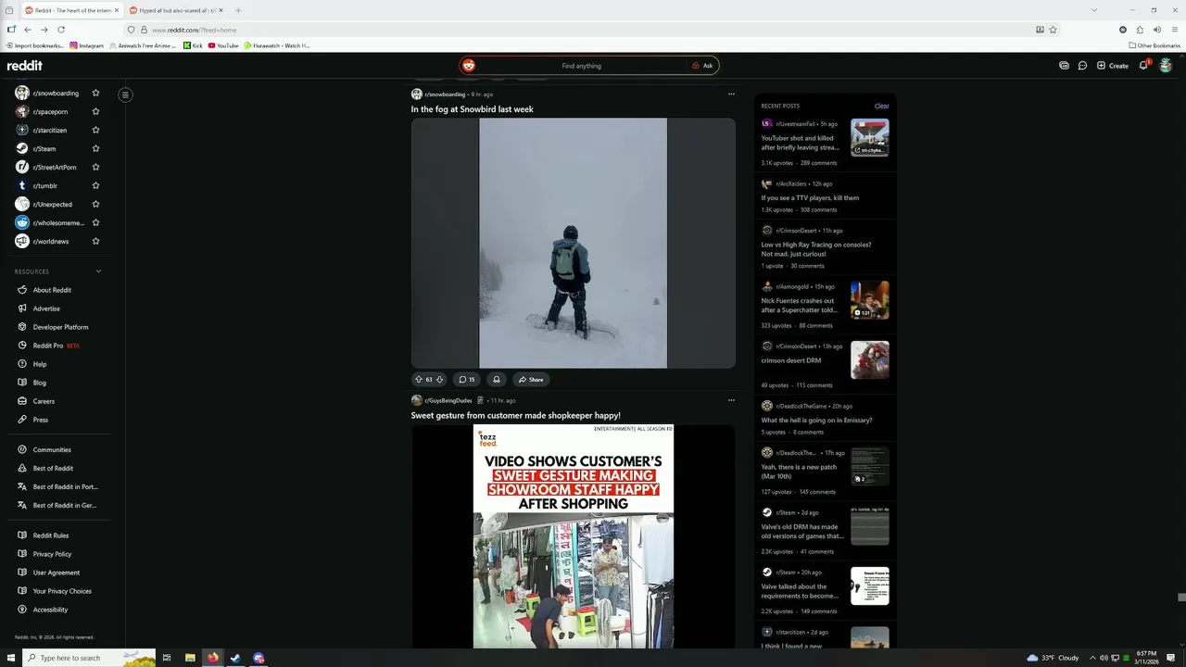The width and height of the screenshot is (1186, 667).
Task: Open Communities link in sidebar
Action: (x=52, y=450)
